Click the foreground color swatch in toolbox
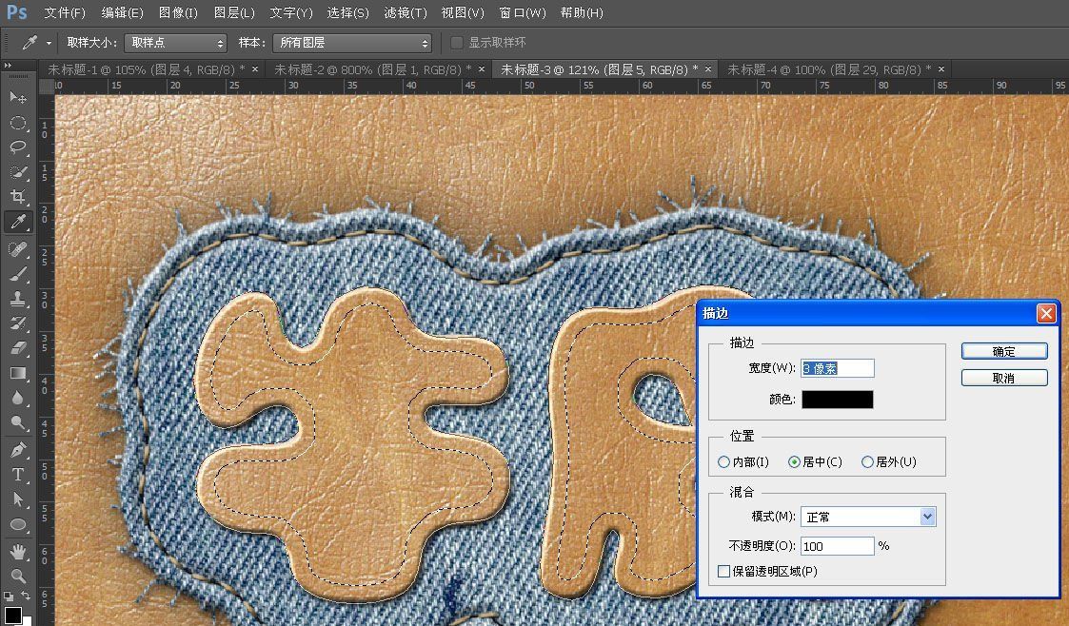 coord(11,614)
